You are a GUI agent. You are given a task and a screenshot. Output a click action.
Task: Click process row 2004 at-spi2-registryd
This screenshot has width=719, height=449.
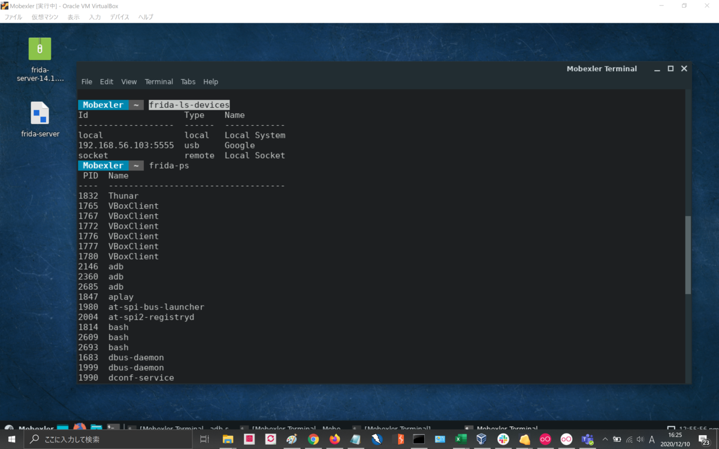pos(137,317)
